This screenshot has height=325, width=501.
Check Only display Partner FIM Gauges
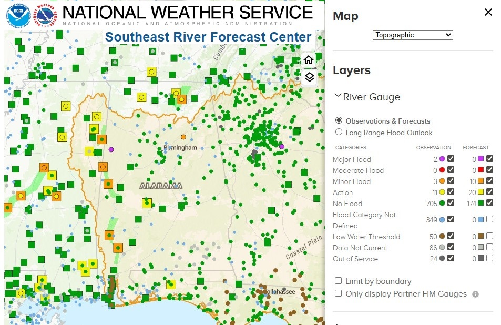point(339,294)
